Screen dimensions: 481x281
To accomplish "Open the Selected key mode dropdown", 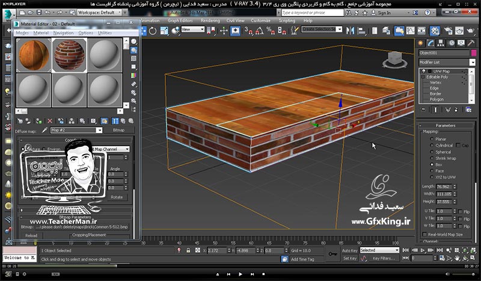I will 379,250.
